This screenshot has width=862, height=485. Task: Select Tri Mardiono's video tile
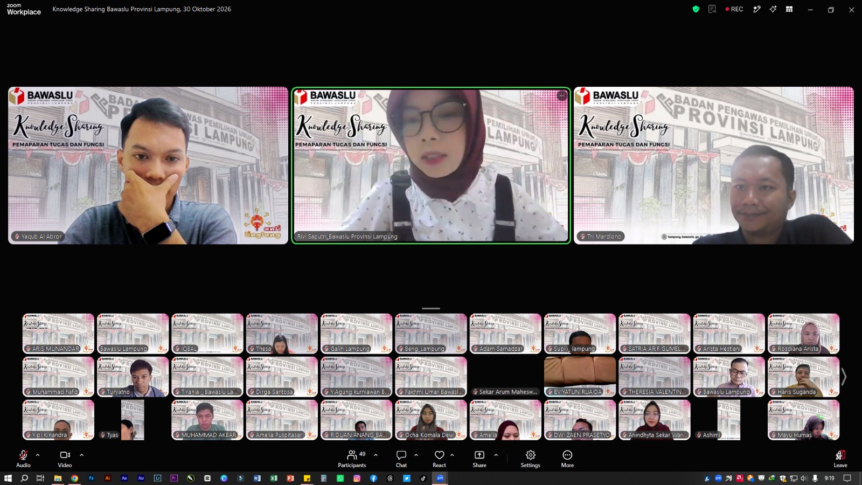tap(714, 165)
